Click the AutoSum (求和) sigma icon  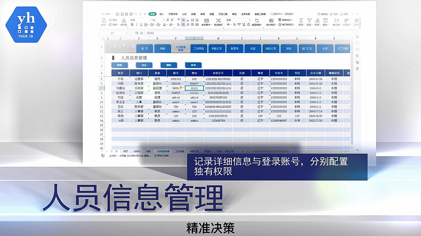301,21
